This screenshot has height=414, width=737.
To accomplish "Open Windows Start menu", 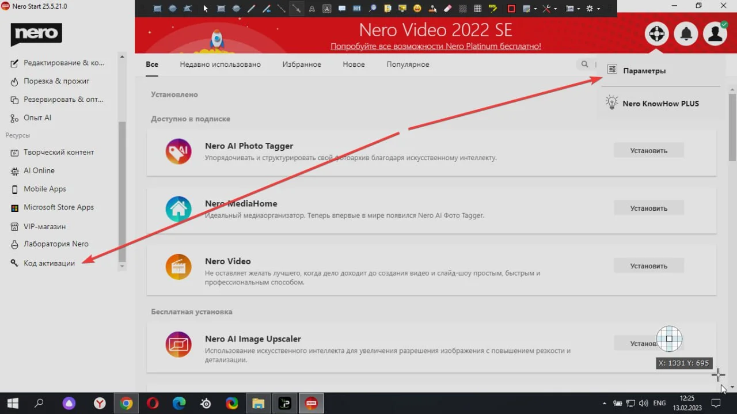I will pos(12,403).
